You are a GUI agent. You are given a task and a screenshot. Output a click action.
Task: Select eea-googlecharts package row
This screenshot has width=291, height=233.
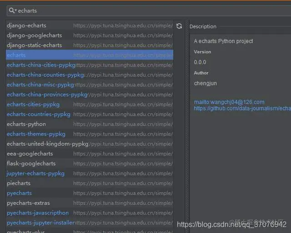click(x=90, y=154)
